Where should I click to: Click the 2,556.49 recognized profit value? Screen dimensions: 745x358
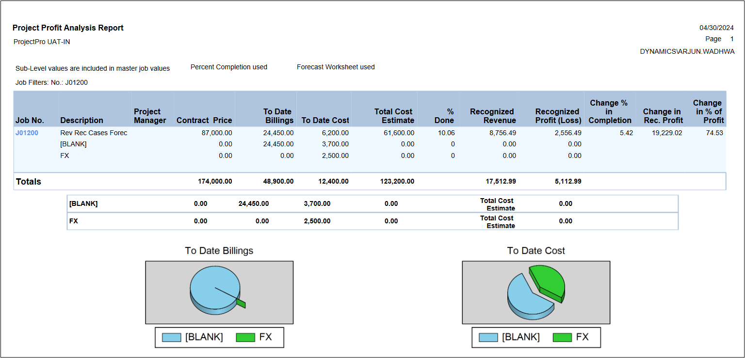[x=568, y=133]
